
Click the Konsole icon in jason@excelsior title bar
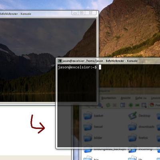click(x=59, y=61)
